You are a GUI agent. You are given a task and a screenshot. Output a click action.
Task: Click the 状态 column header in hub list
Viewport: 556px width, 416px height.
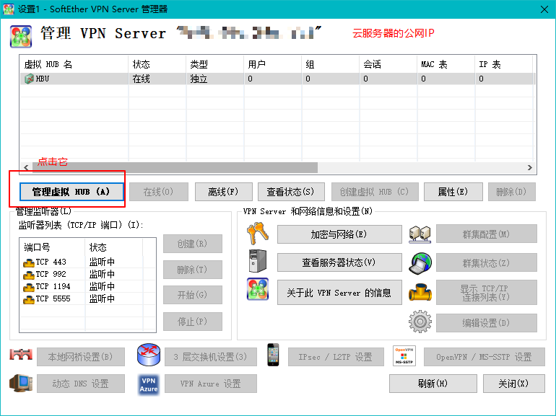tap(157, 64)
